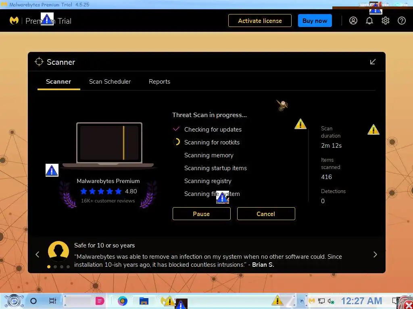Click the five-star rating stars
This screenshot has height=309, width=413.
coord(101,191)
